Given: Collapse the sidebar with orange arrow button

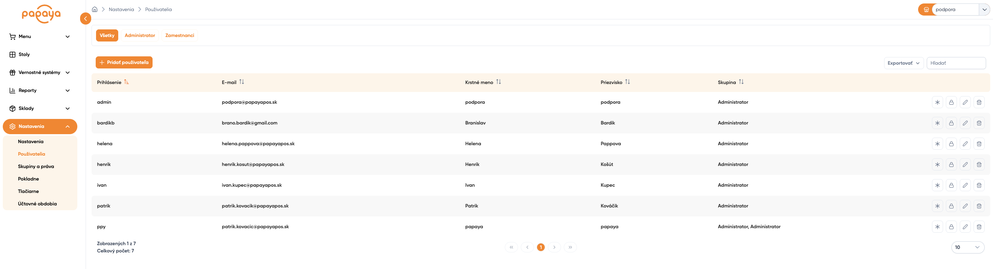Looking at the screenshot, I should [x=86, y=18].
